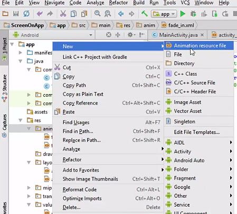Click the Make Project hammer icon

(x=144, y=14)
